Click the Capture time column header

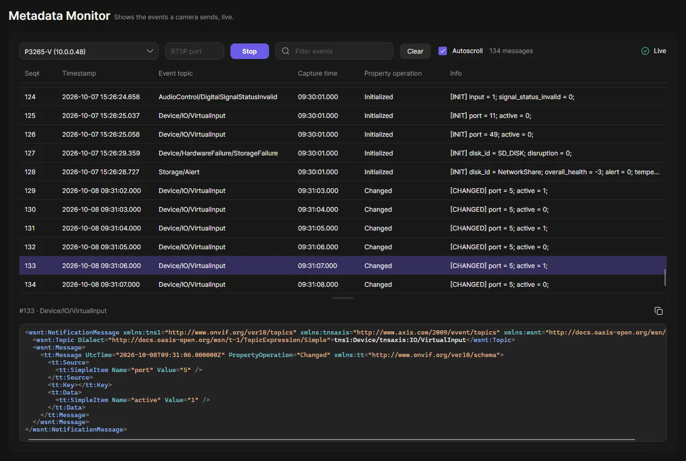(318, 73)
